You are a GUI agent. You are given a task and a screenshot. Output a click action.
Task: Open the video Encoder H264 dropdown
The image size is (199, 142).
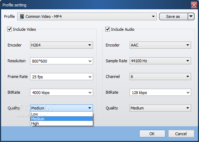click(62, 45)
